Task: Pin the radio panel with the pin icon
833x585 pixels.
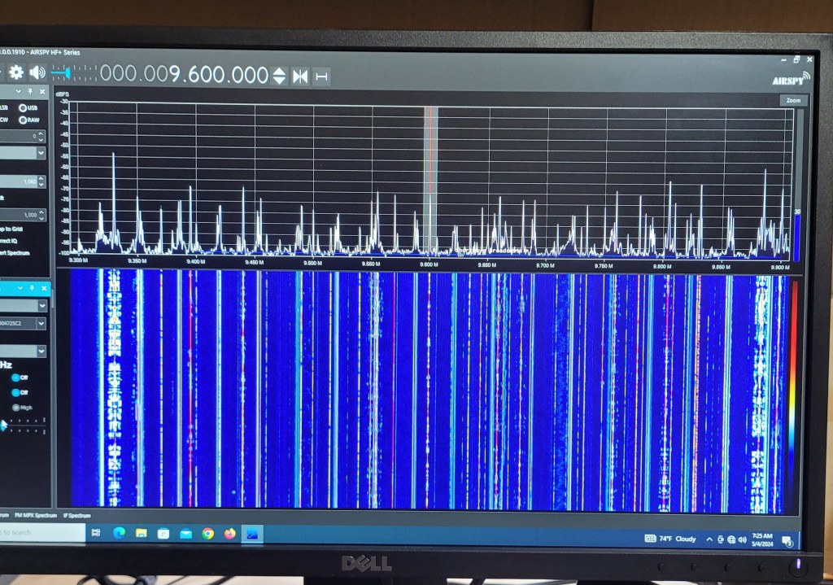Action: 30,92
